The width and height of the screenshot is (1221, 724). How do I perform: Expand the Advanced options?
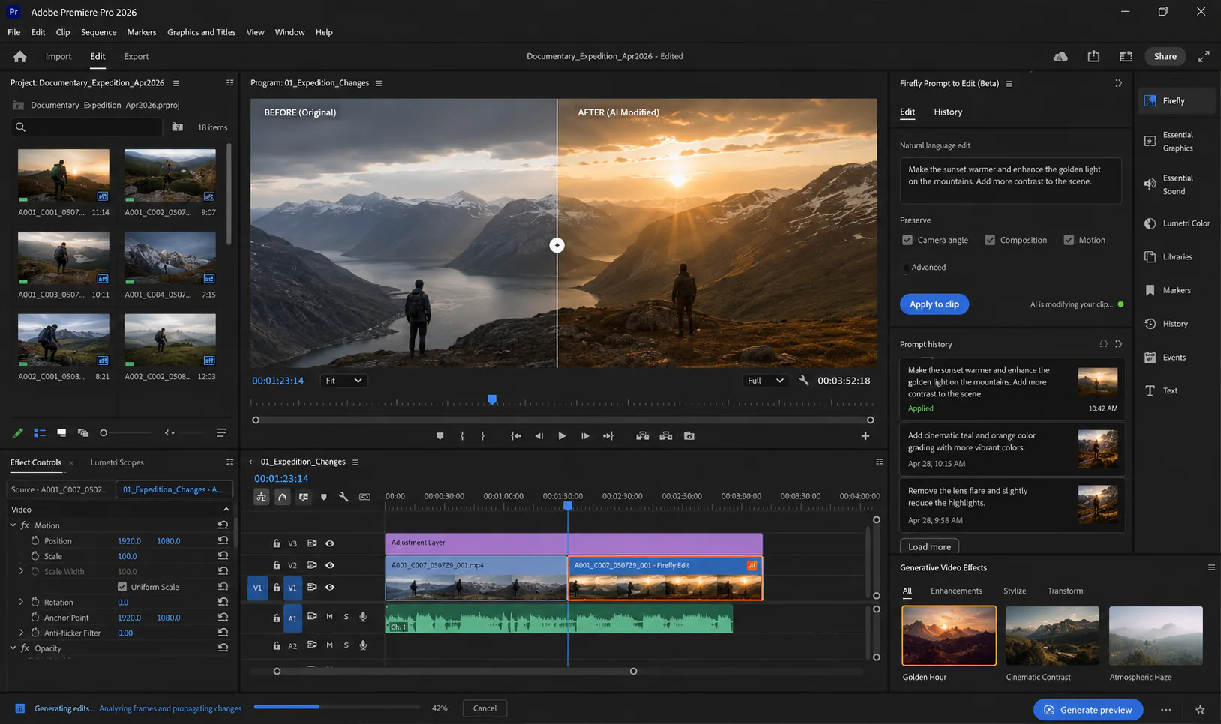(925, 267)
